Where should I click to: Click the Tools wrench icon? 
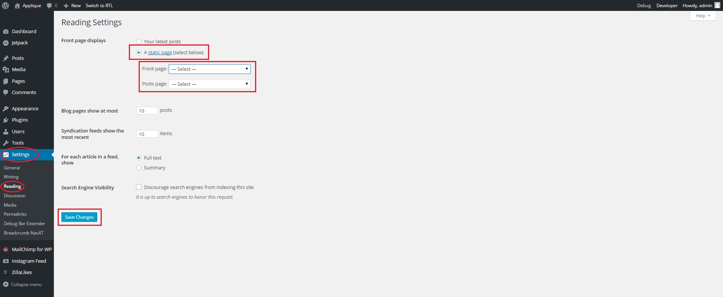pos(6,143)
